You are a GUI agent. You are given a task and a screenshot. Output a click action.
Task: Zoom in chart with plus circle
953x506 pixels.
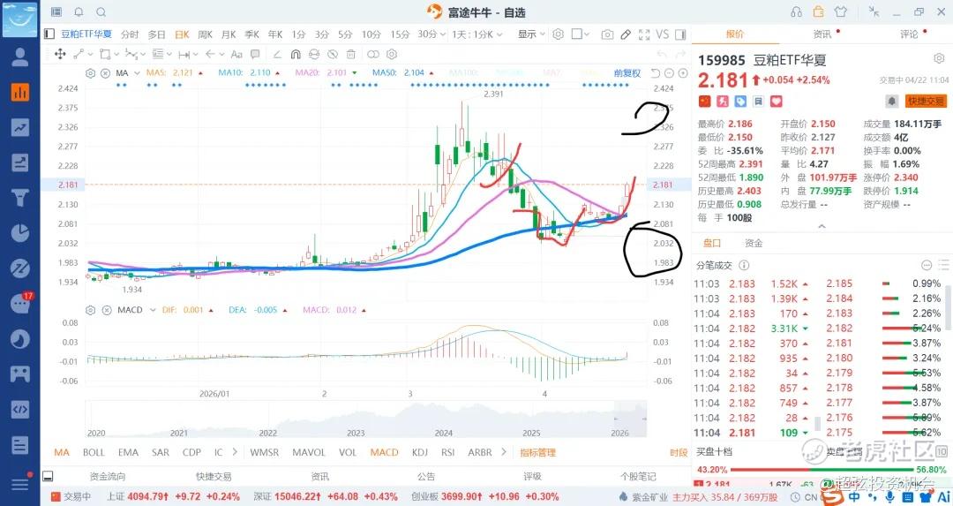[682, 73]
